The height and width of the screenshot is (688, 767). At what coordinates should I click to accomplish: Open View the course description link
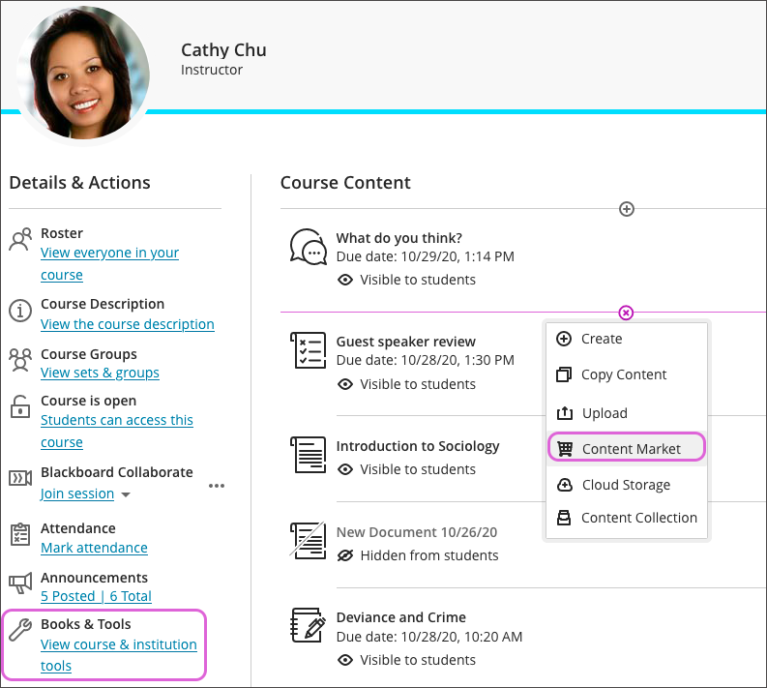(127, 324)
